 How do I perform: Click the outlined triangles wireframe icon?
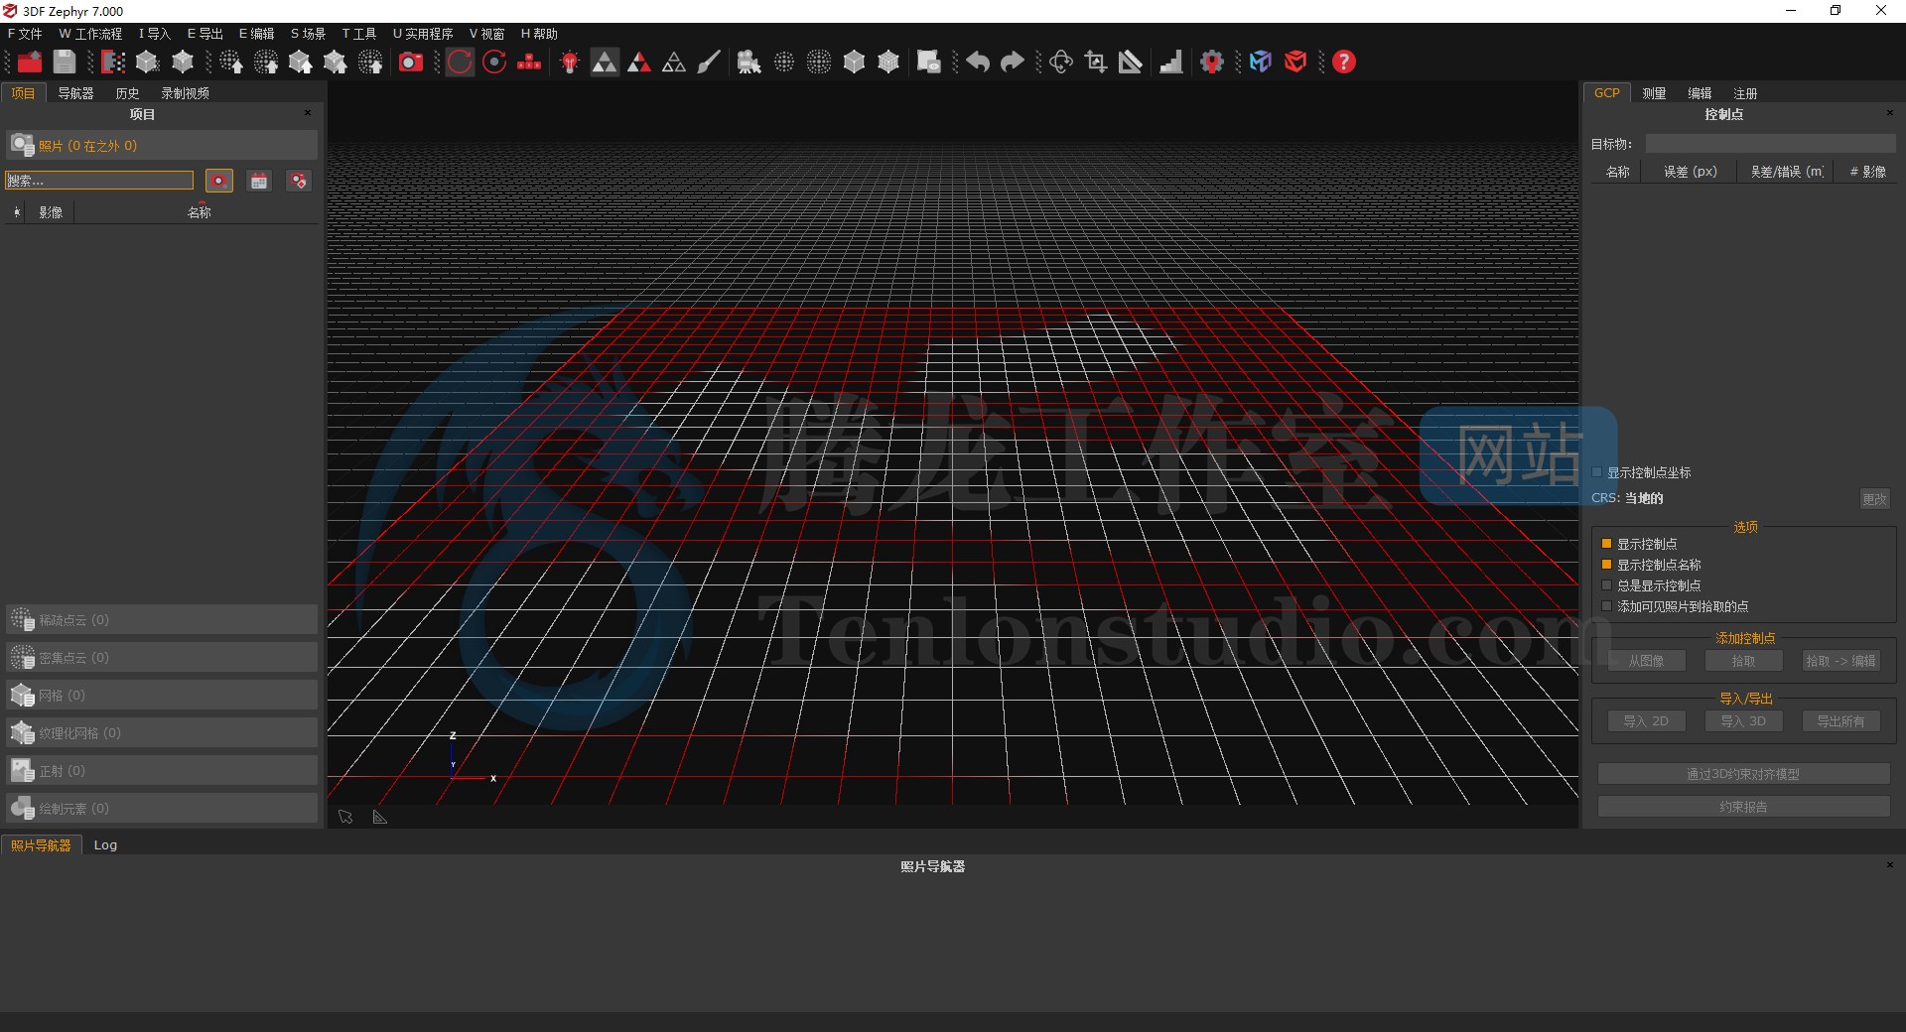coord(674,63)
